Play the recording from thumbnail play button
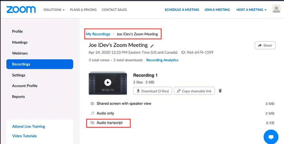 tap(108, 82)
